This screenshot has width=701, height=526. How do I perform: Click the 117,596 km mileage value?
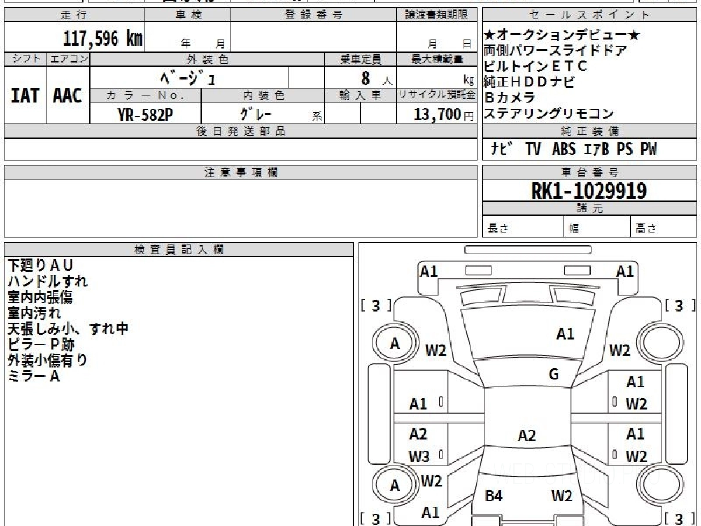pyautogui.click(x=102, y=38)
